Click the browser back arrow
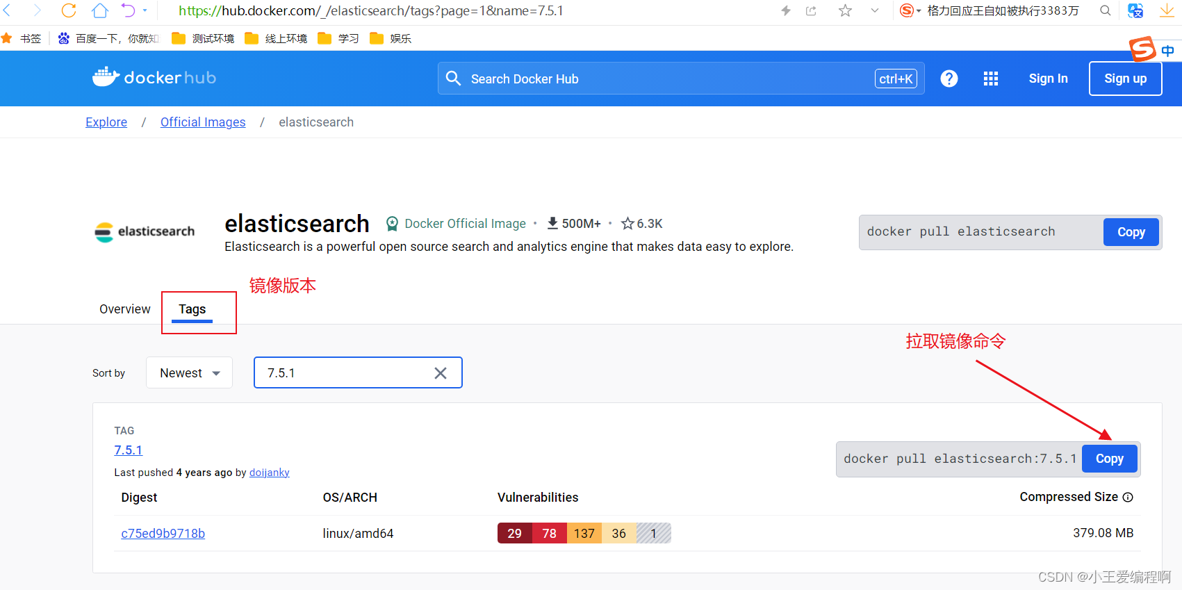 pos(7,10)
